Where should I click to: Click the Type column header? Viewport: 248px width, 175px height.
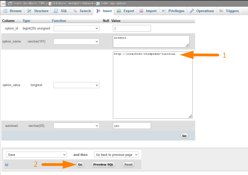[26, 21]
